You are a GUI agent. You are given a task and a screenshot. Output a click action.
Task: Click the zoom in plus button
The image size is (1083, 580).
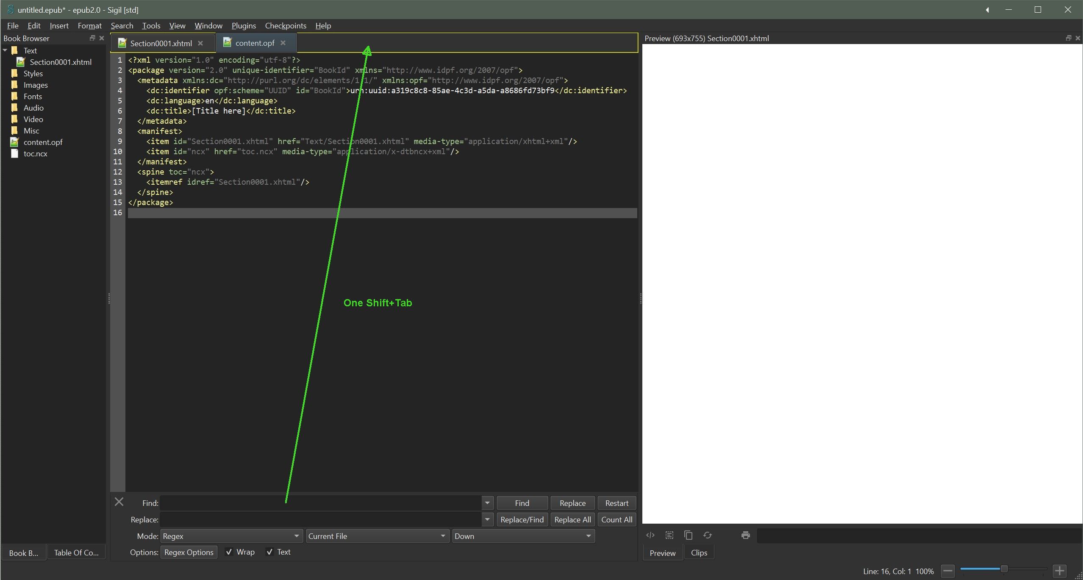[1059, 571]
